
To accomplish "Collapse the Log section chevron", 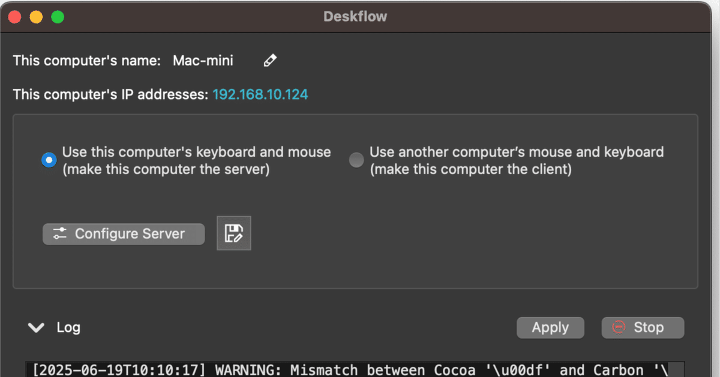I will [x=35, y=328].
